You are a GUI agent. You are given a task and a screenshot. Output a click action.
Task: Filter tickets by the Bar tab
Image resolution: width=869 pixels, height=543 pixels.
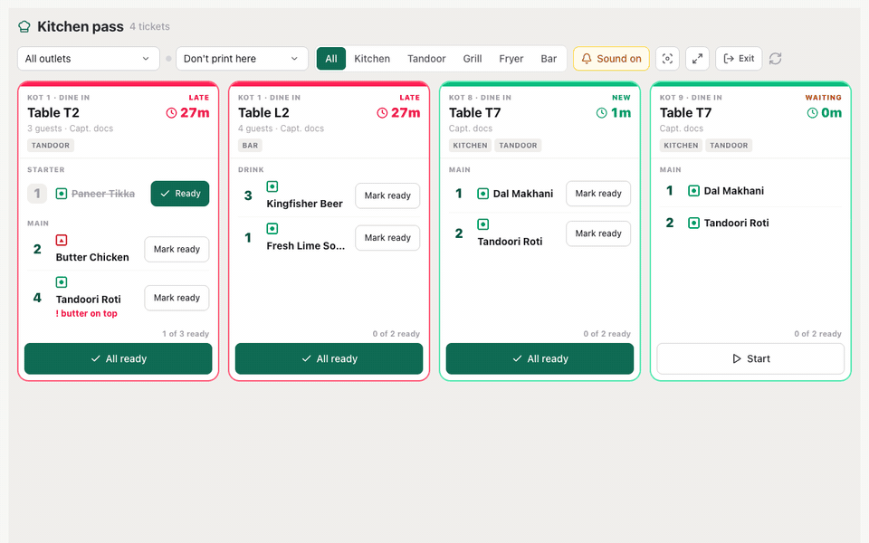549,59
